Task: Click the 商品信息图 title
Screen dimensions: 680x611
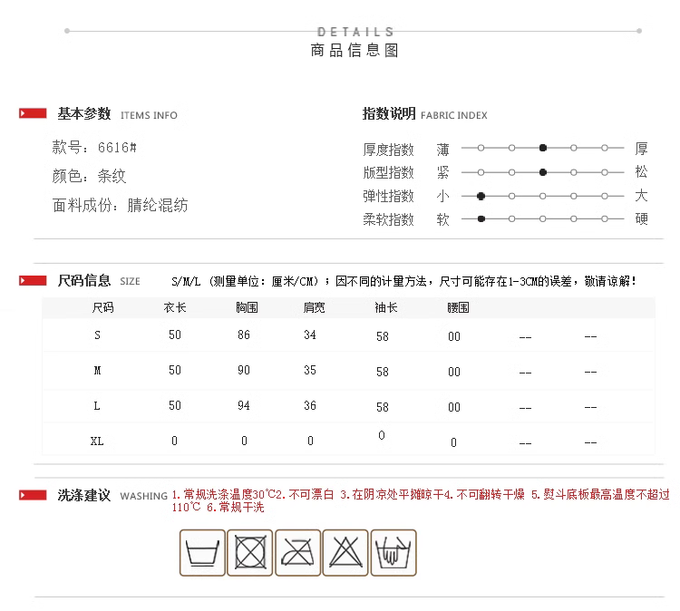Action: (355, 51)
